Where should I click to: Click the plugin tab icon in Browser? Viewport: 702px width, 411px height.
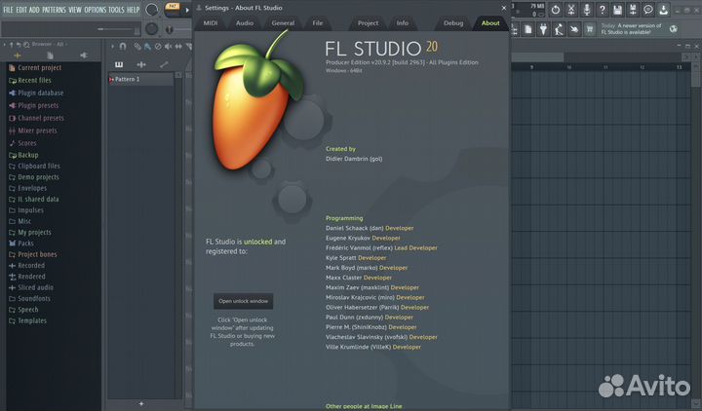84,56
